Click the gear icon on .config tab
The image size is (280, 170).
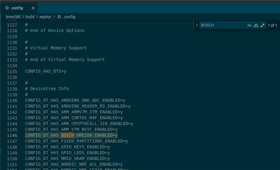coord(7,8)
